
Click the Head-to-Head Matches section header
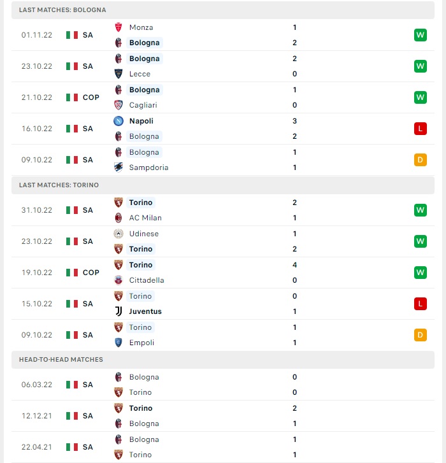(x=223, y=360)
